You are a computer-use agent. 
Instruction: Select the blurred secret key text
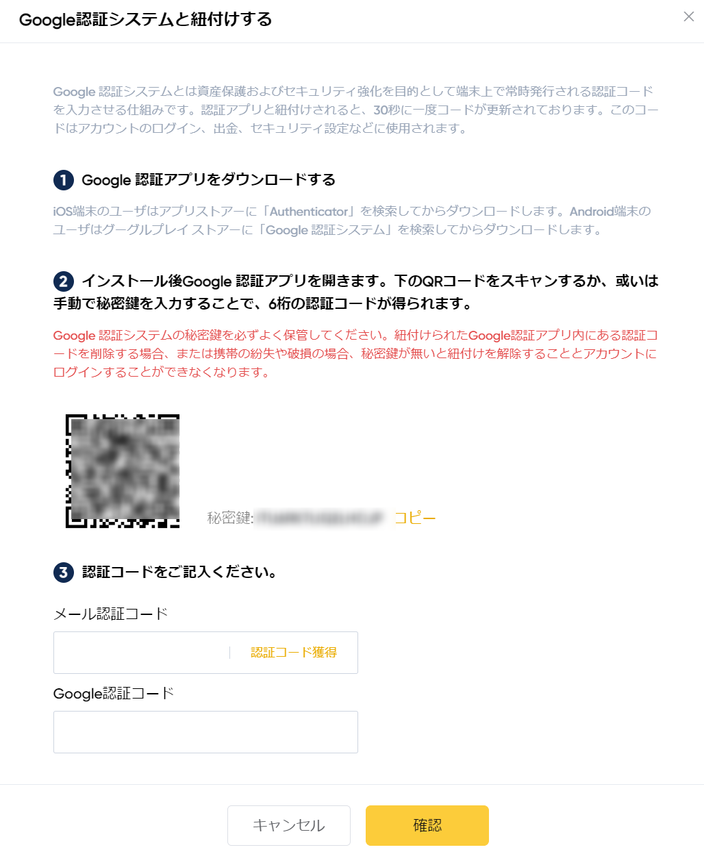(319, 518)
